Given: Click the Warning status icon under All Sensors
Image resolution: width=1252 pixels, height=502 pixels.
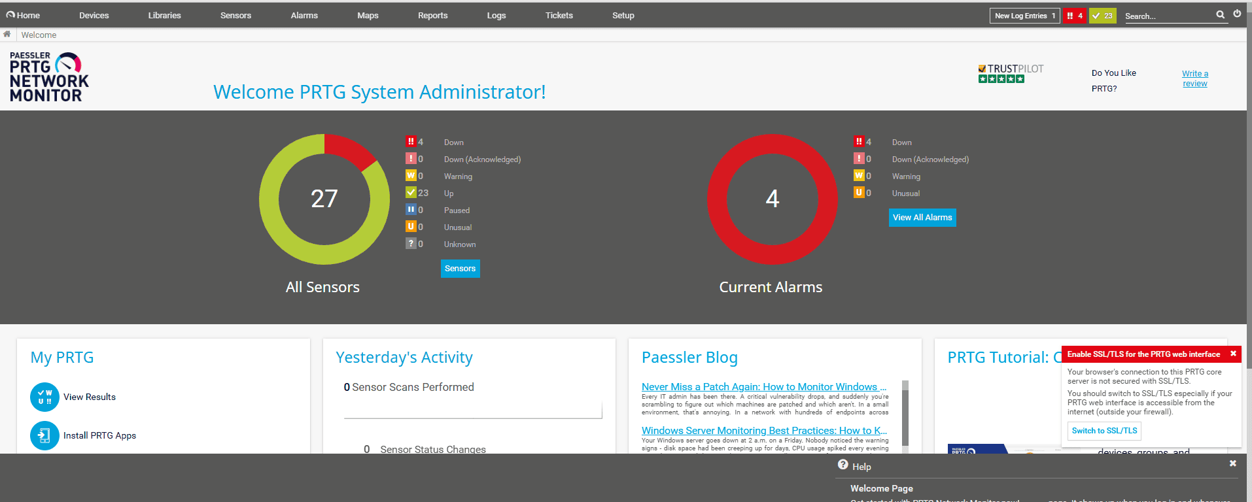Looking at the screenshot, I should [411, 175].
